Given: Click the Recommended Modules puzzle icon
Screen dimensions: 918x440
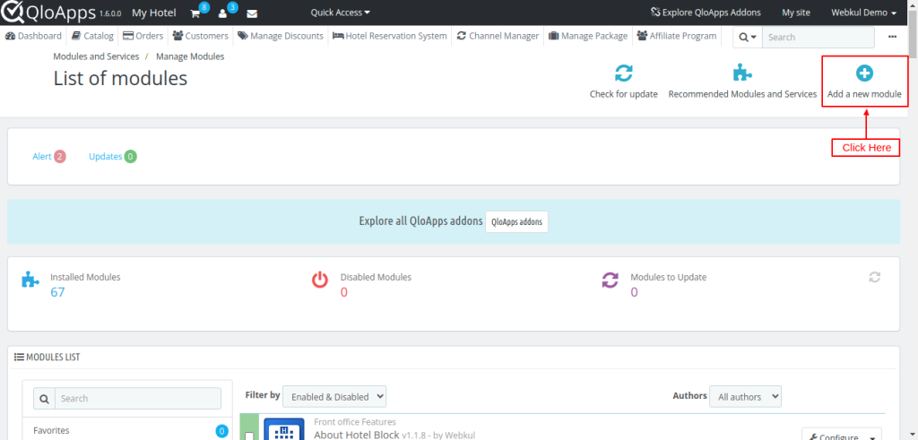Looking at the screenshot, I should point(742,73).
